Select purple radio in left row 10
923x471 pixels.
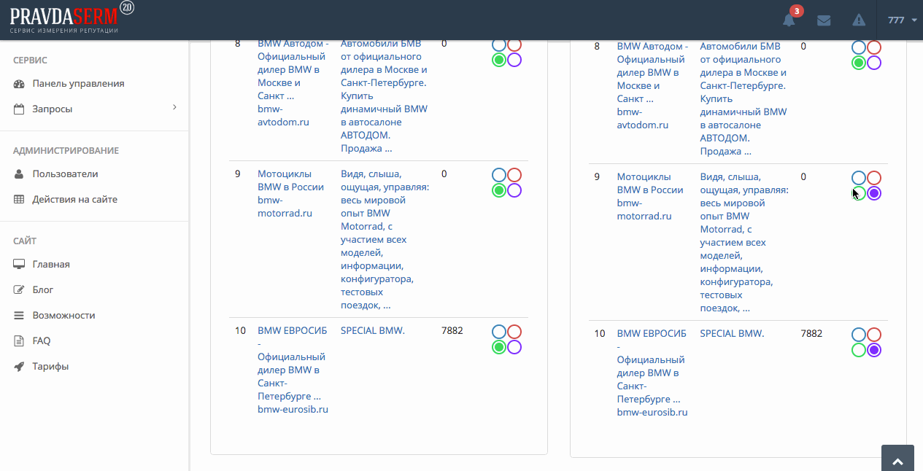point(514,347)
